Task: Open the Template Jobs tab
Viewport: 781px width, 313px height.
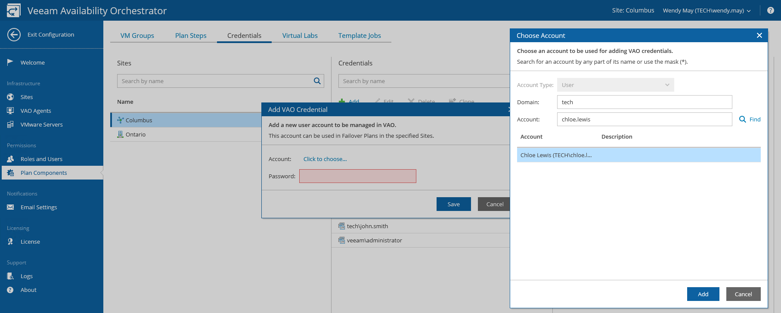Action: tap(360, 35)
